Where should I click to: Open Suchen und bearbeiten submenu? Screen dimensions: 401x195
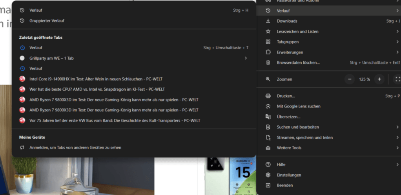point(329,127)
